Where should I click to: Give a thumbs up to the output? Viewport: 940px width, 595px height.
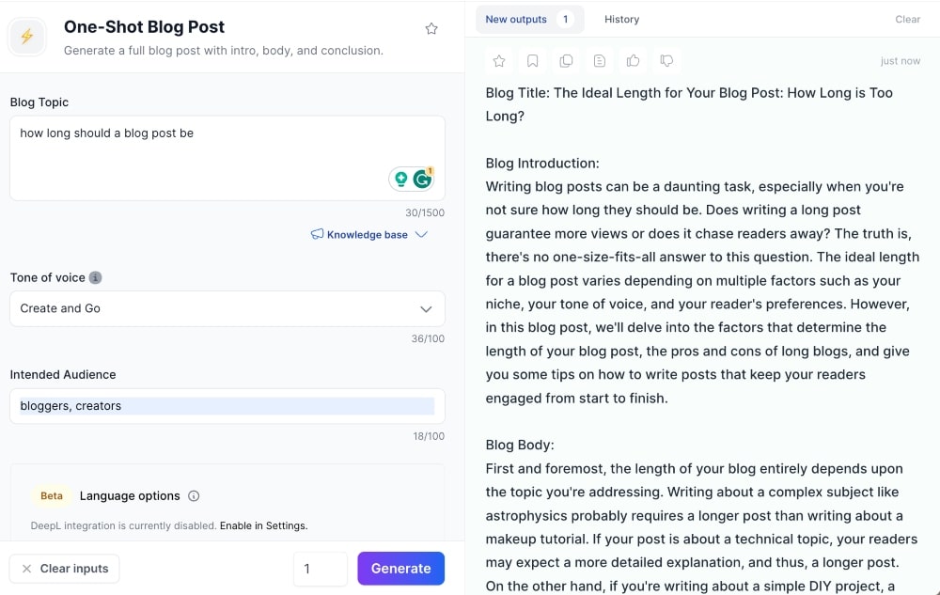coord(633,60)
